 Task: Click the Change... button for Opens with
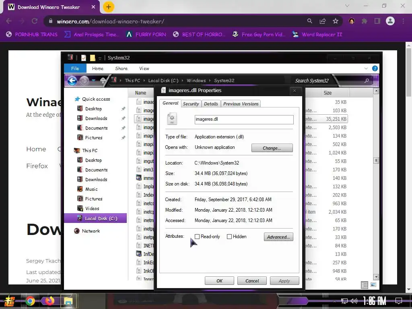point(272,148)
